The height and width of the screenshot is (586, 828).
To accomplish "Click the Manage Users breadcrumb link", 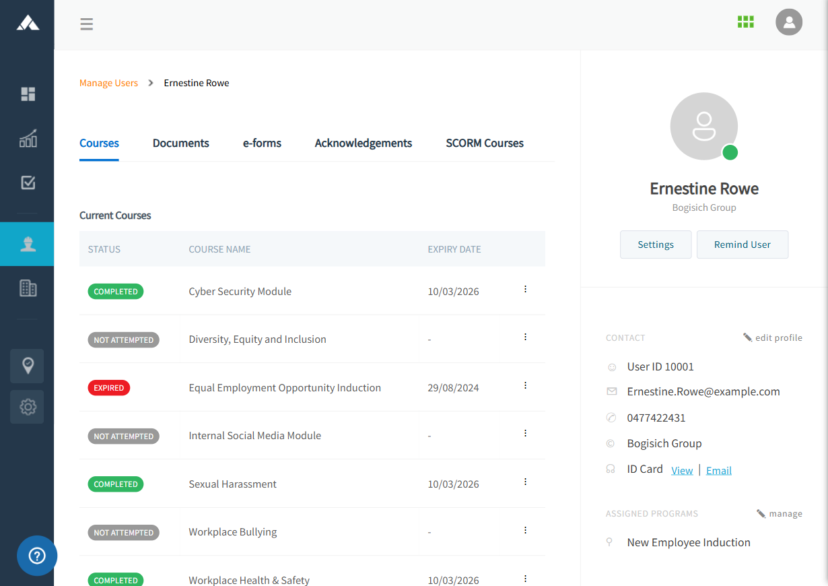I will pyautogui.click(x=108, y=84).
